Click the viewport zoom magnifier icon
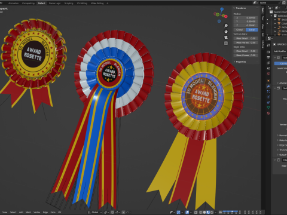 point(226,26)
